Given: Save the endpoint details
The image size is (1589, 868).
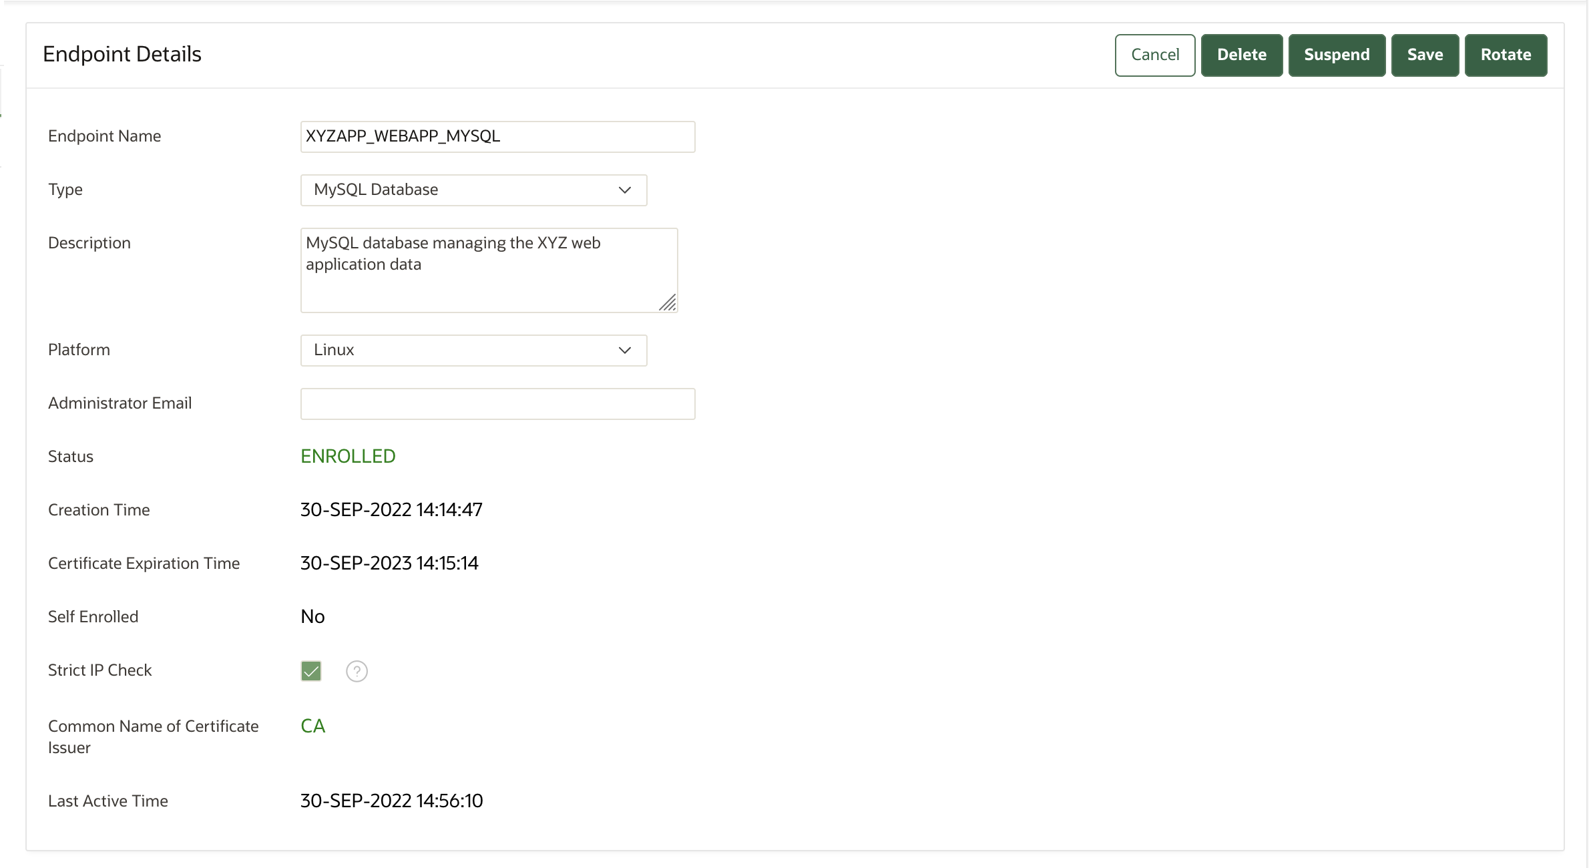Looking at the screenshot, I should (x=1425, y=55).
